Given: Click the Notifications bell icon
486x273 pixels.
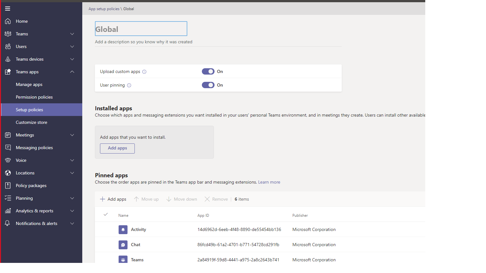Looking at the screenshot, I should pos(8,223).
